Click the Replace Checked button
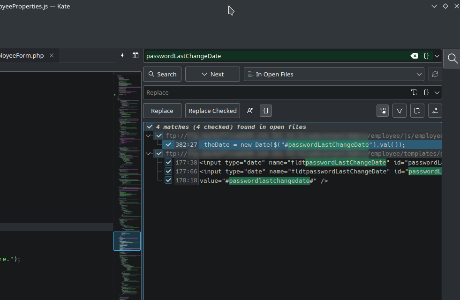This screenshot has height=300, width=460. coord(212,111)
